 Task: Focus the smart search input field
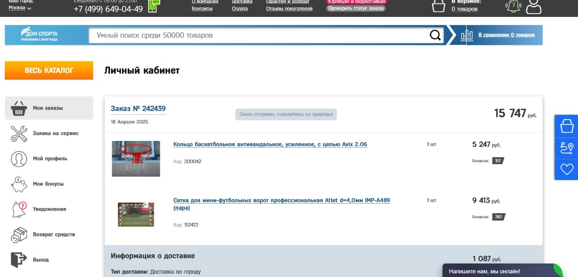tap(259, 35)
